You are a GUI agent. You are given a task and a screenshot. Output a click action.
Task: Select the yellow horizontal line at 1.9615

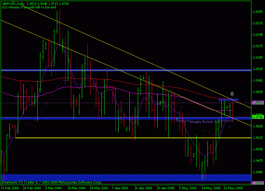click(x=133, y=138)
